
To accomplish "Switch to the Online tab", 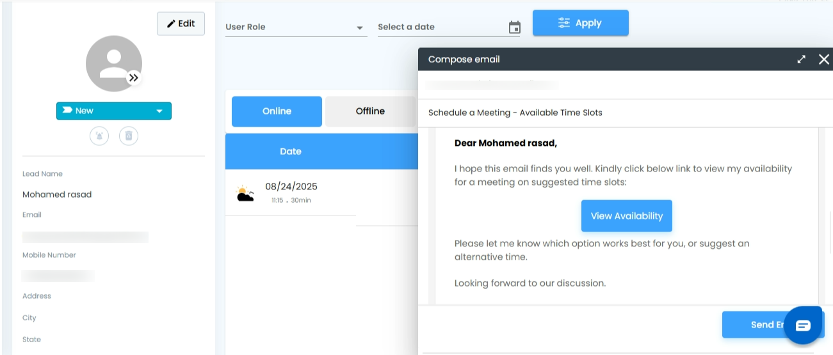I will [277, 111].
